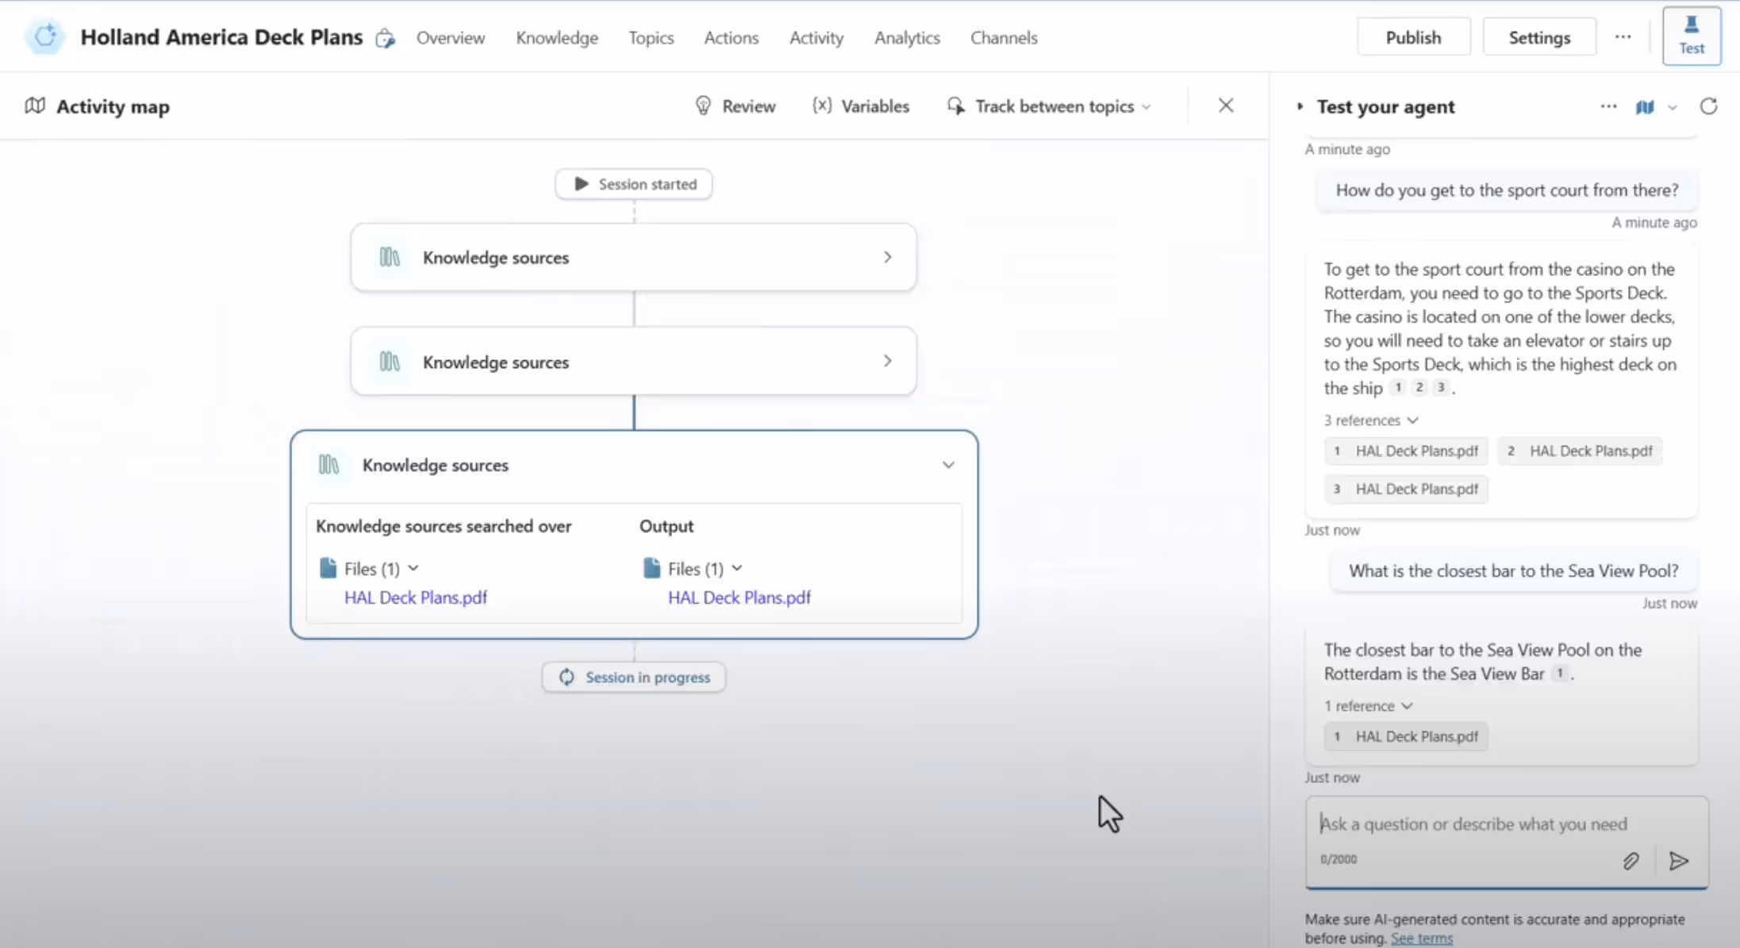Viewport: 1740px width, 948px height.
Task: Close the Activity map panel
Action: 1226,106
